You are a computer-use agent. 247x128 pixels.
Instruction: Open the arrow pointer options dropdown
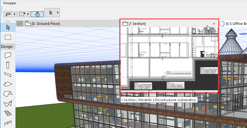tap(58, 12)
